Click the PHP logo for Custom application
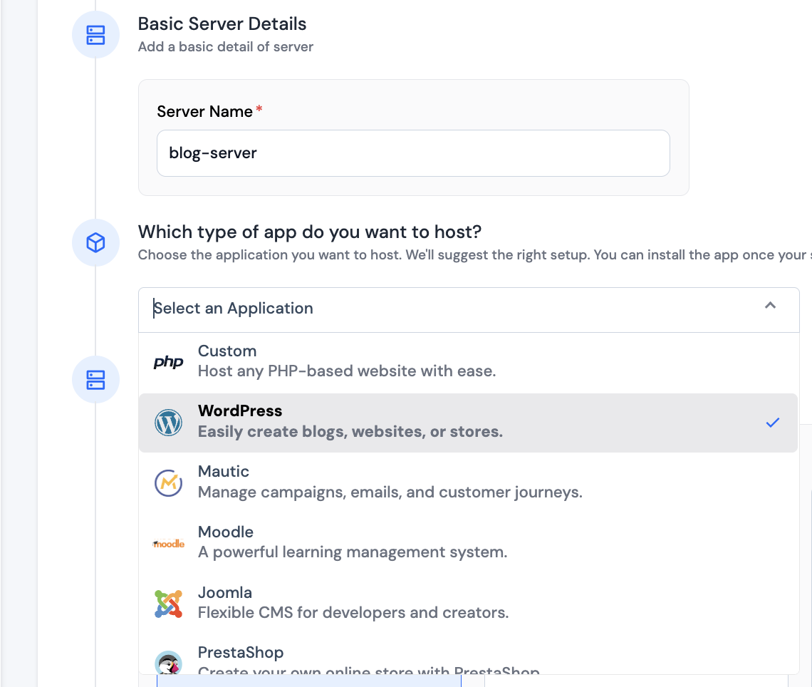 coord(168,361)
